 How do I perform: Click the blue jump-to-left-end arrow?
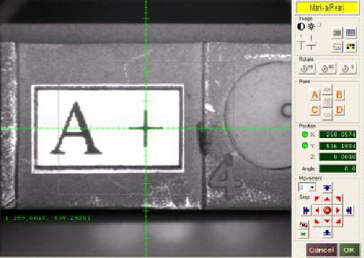pyautogui.click(x=306, y=210)
